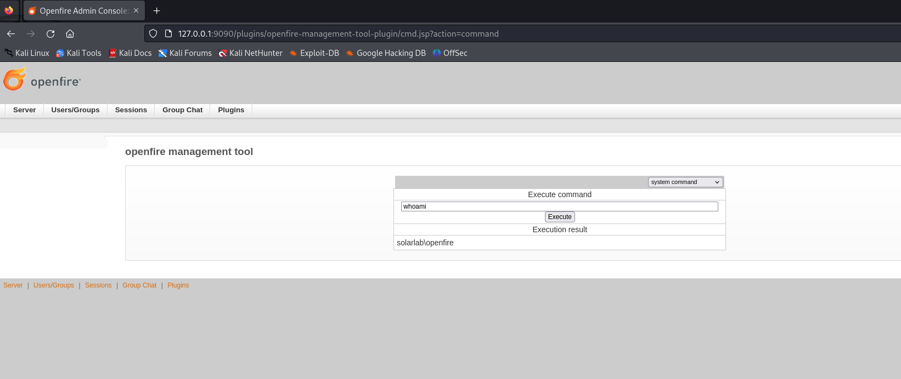Open the Server menu tab
The image size is (901, 379).
[25, 110]
